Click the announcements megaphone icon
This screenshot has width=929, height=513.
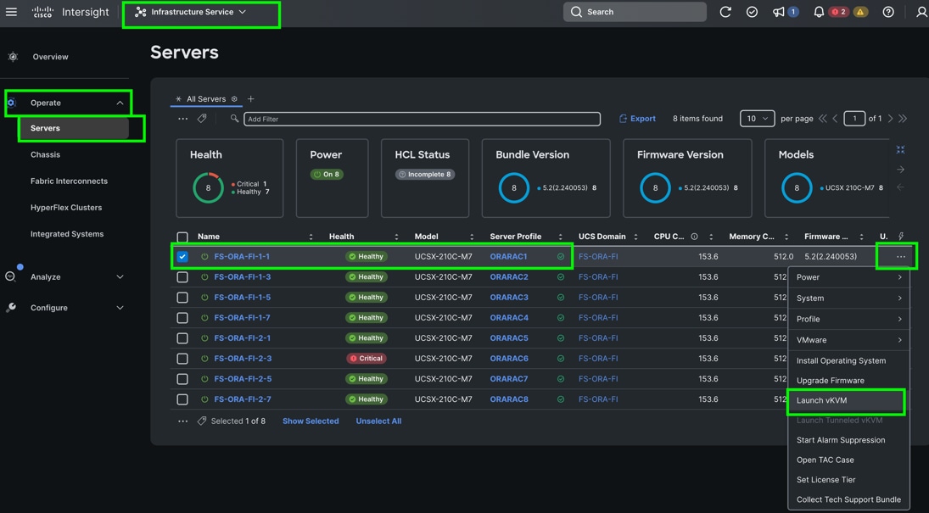(779, 12)
